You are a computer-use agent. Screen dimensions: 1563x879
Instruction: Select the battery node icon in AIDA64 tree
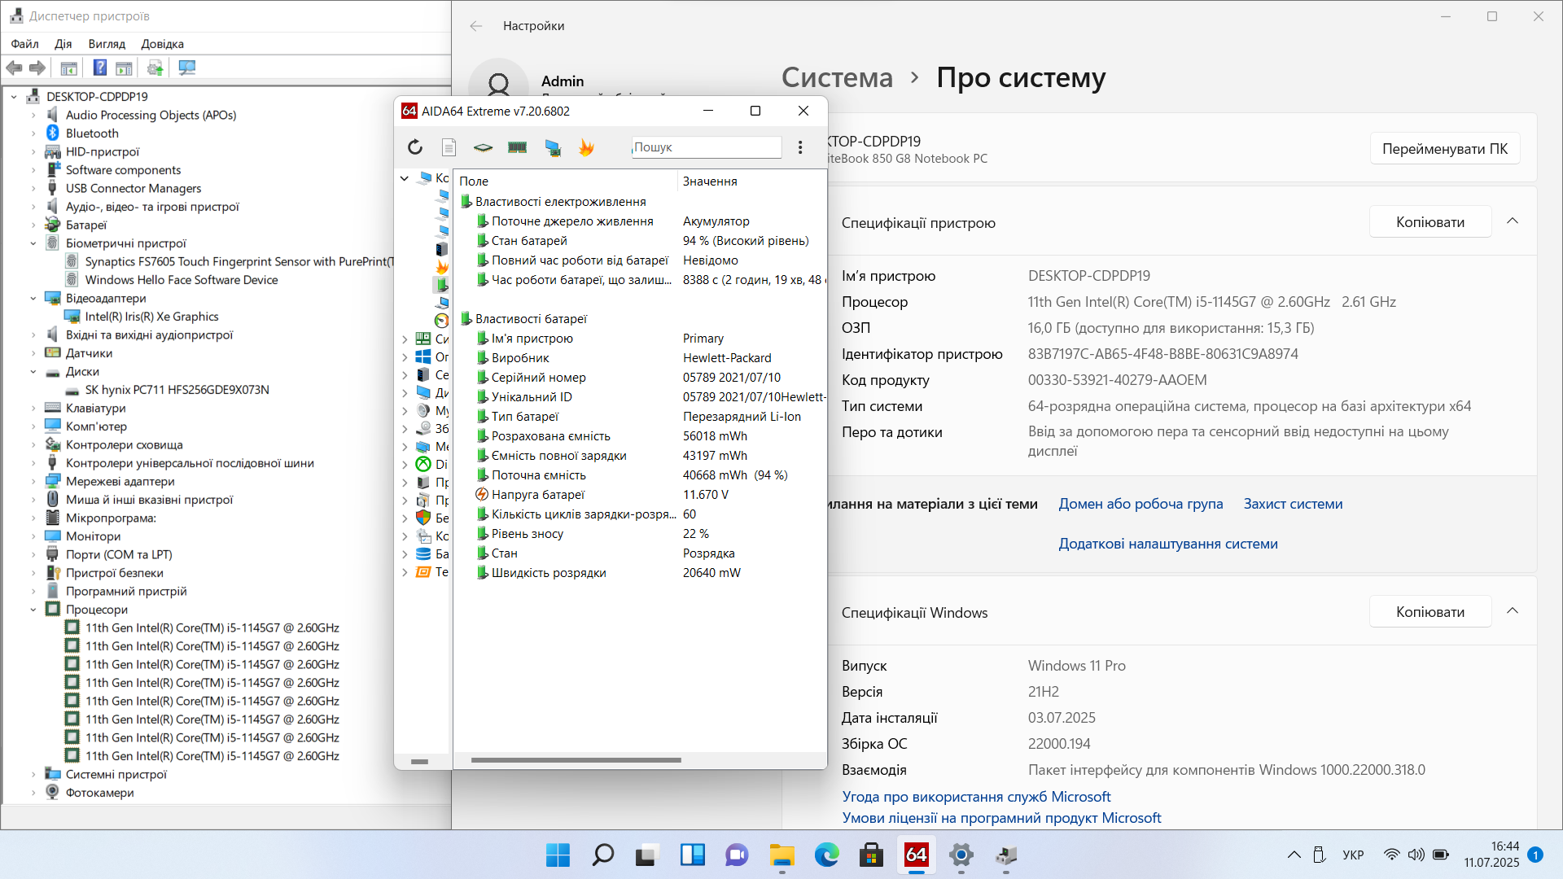[441, 285]
